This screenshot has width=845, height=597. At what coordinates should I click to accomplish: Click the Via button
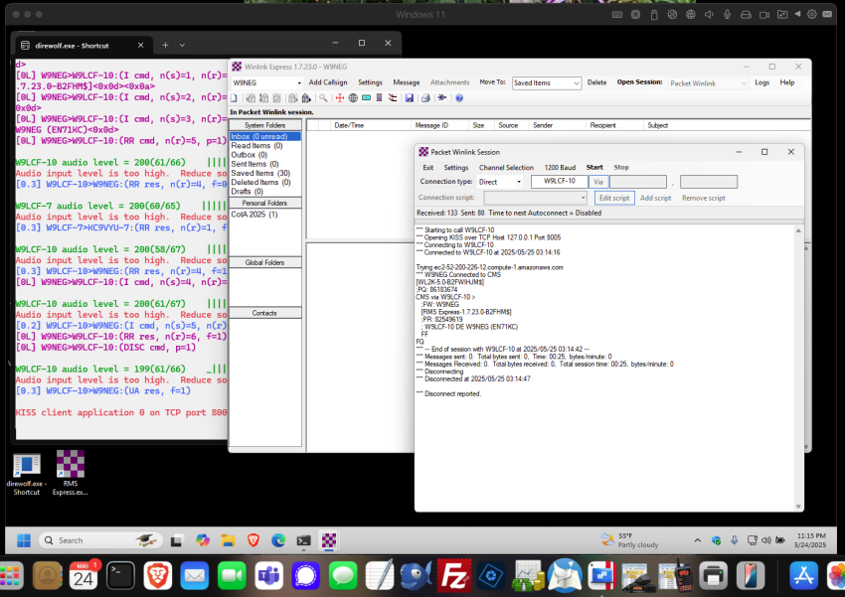click(x=597, y=182)
